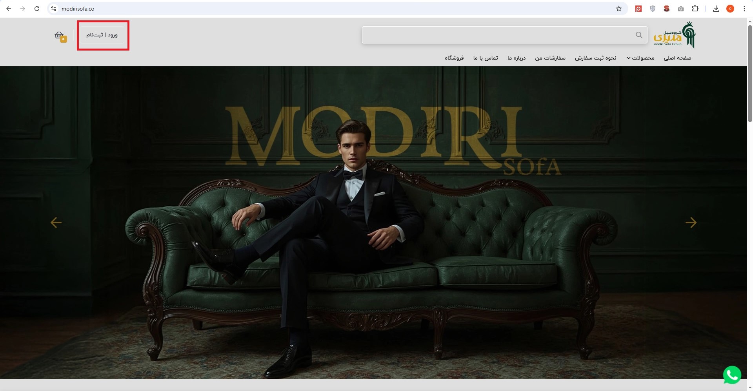Screen dimensions: 753x391
Task: Open WhatsApp chat floating button
Action: point(732,375)
